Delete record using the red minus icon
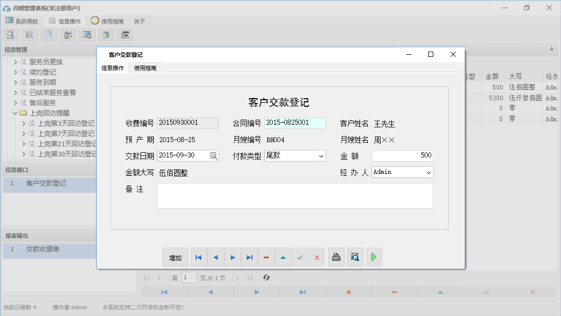Screen dimensions: 561x316 coord(266,257)
